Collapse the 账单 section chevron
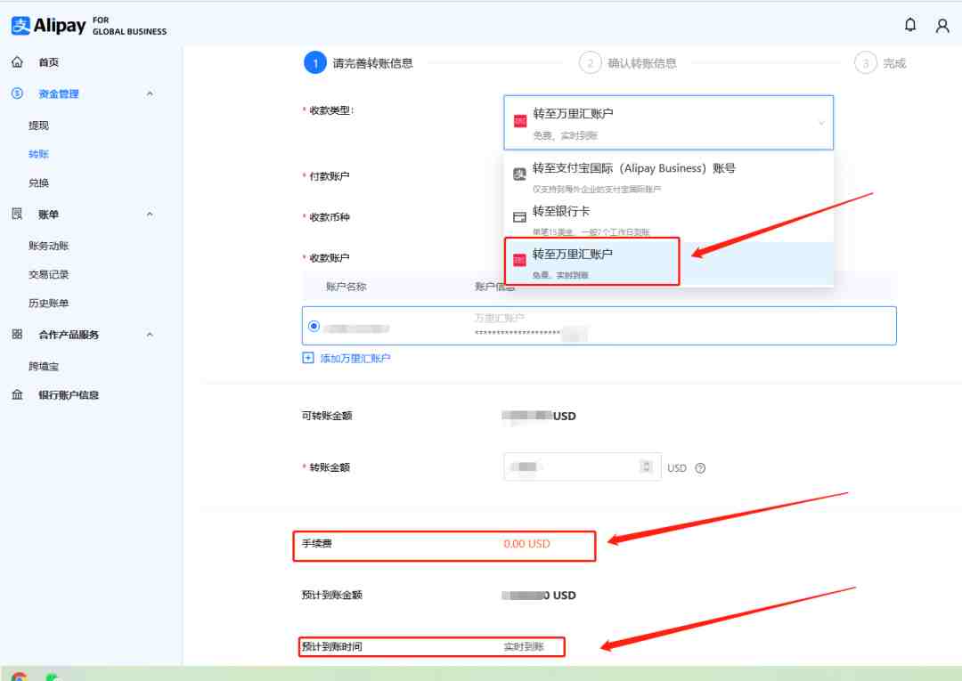The height and width of the screenshot is (681, 962). pyautogui.click(x=150, y=214)
